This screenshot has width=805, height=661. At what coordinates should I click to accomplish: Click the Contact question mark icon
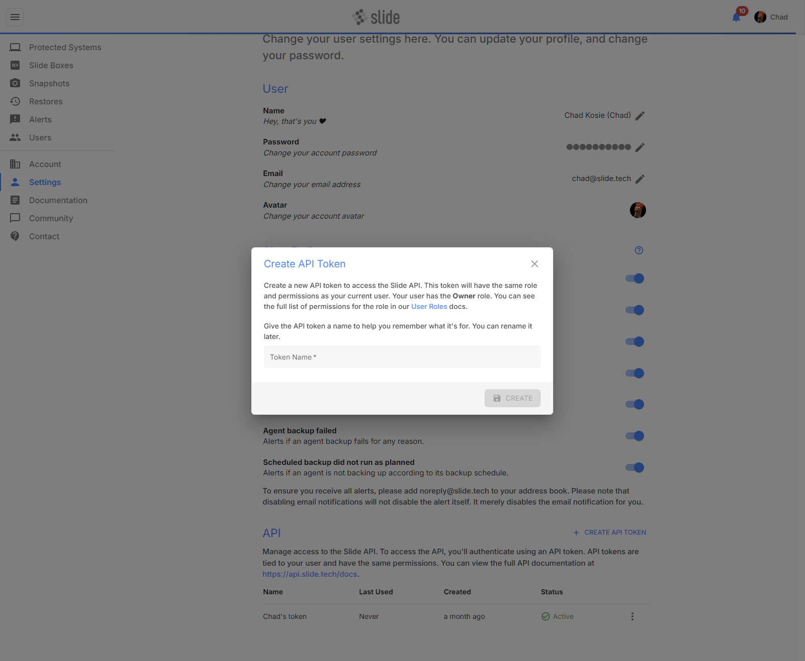[x=15, y=236]
